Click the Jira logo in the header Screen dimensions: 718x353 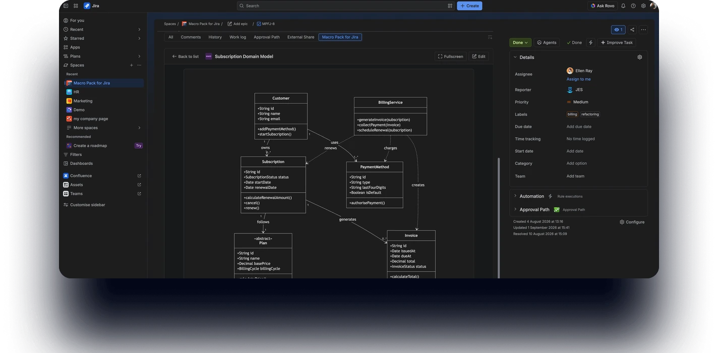[91, 6]
